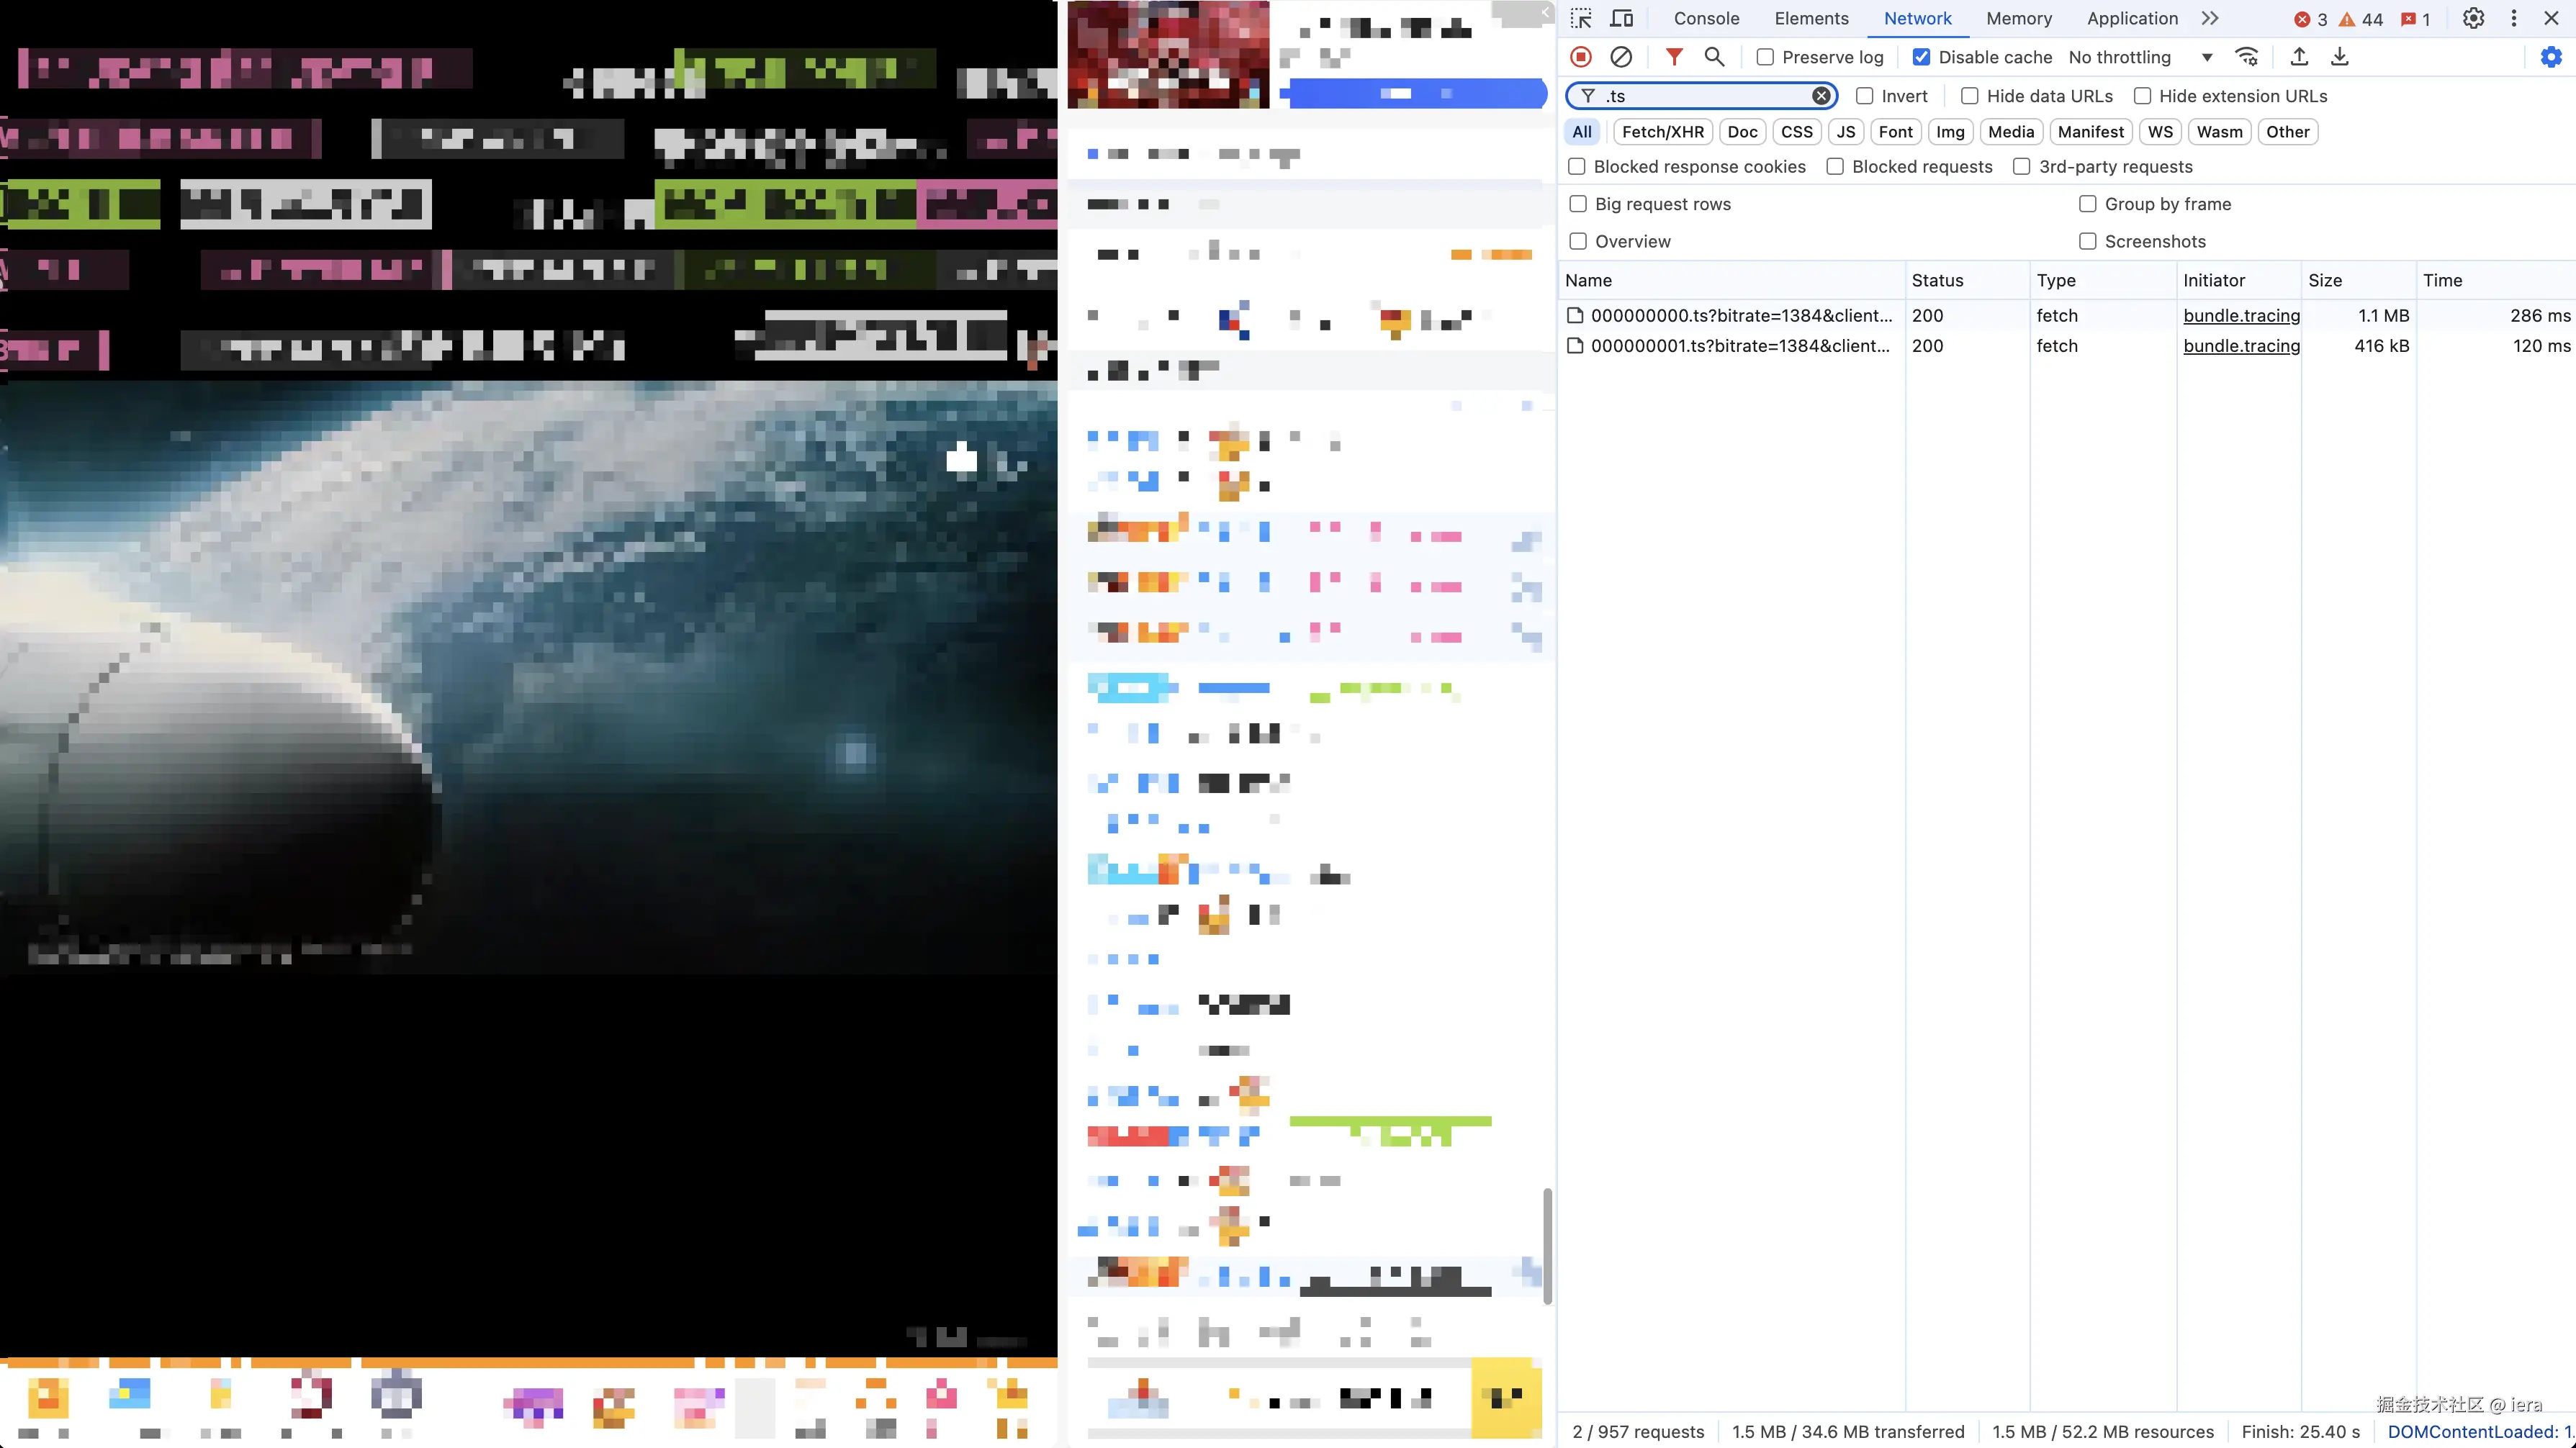This screenshot has width=2576, height=1448.
Task: Check the Invert filter checkbox
Action: [x=1864, y=96]
